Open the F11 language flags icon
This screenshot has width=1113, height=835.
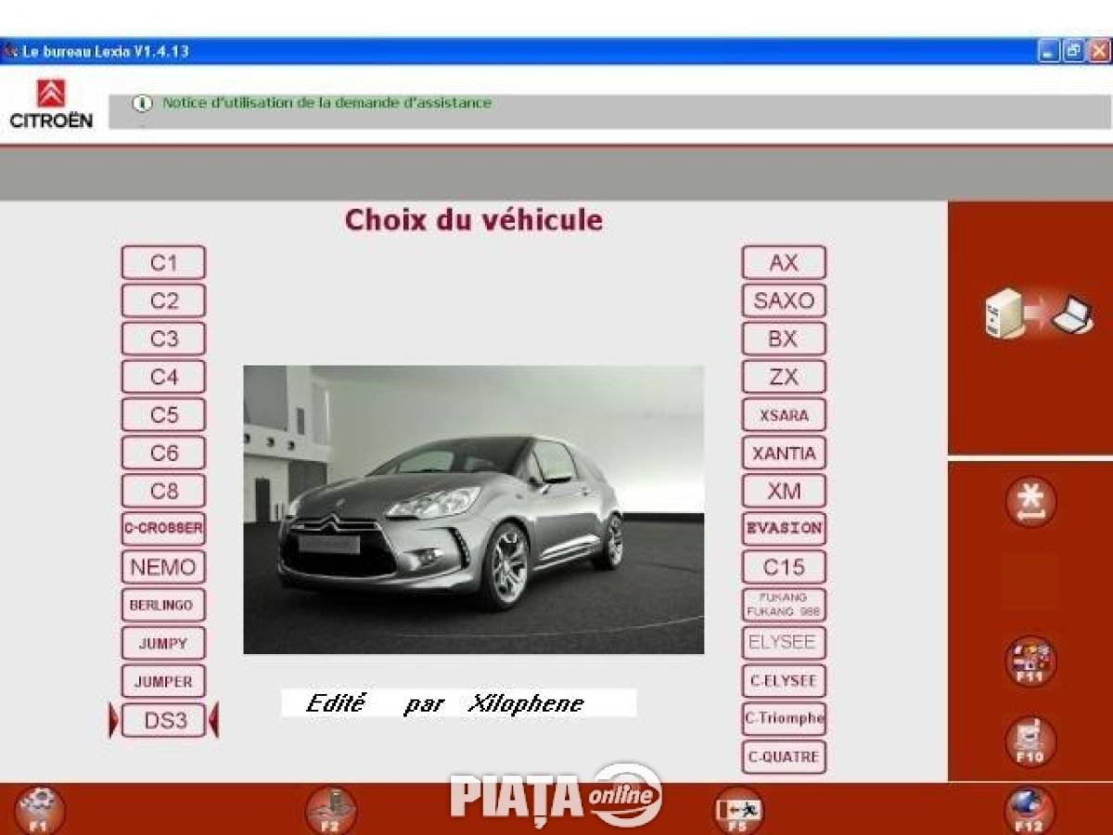click(x=1030, y=662)
